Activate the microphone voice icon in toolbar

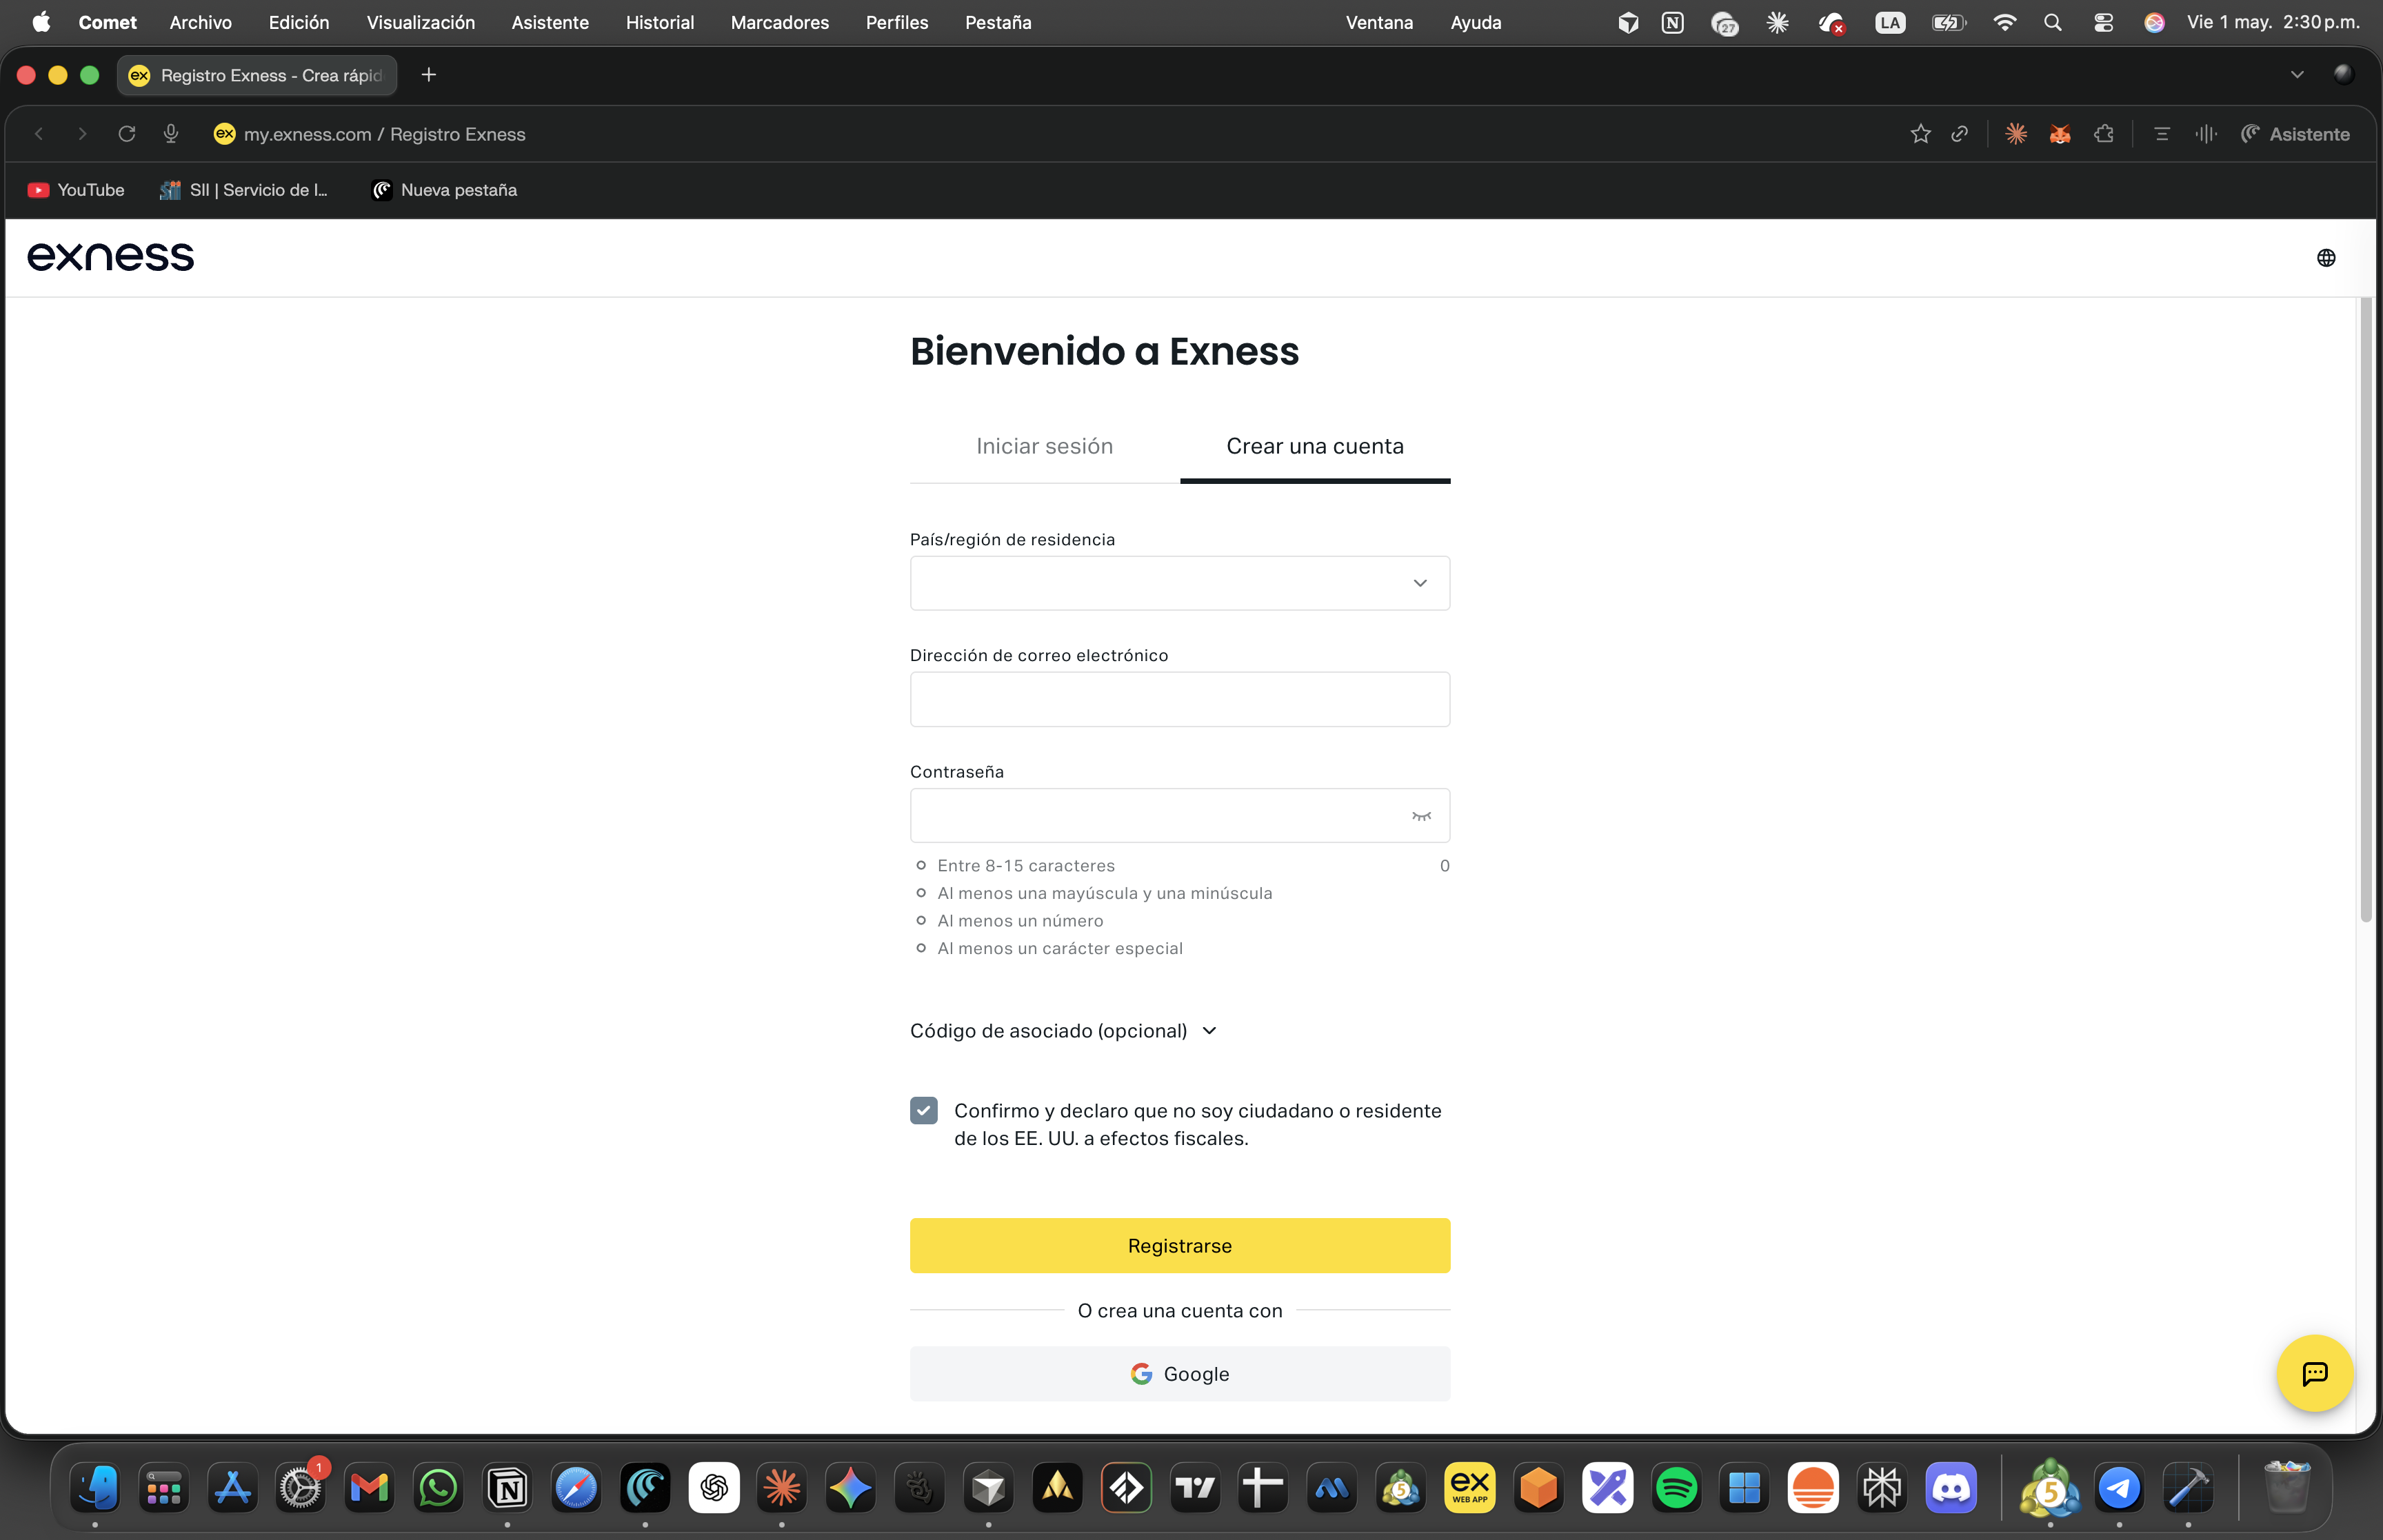tap(171, 134)
